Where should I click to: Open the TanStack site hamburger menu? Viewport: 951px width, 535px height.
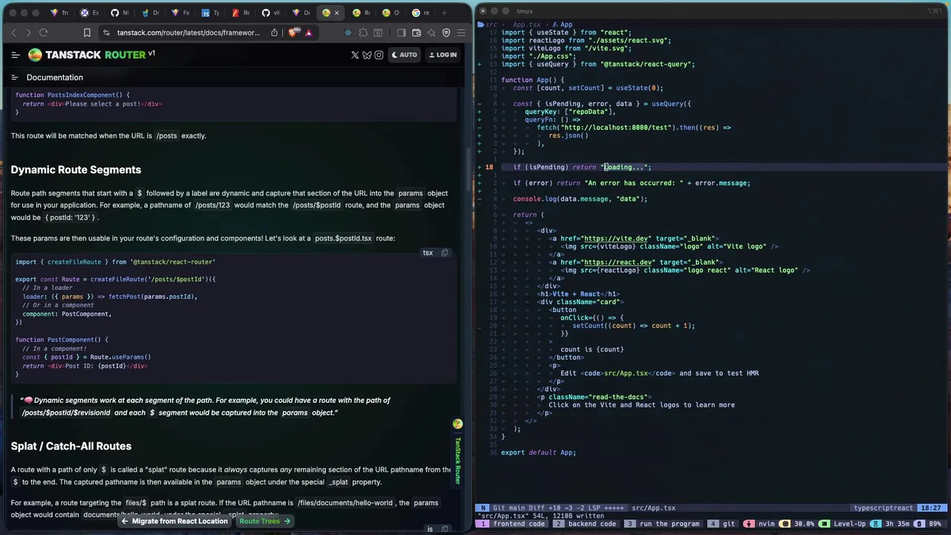(15, 55)
